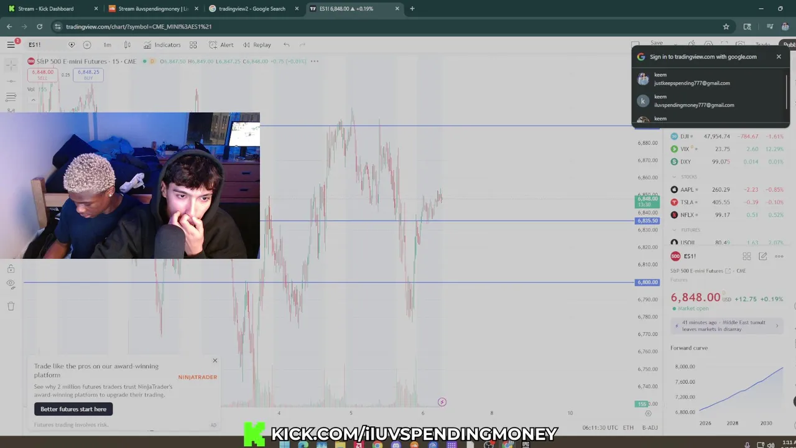Select the crosshair cursor tool
796x448 pixels.
pos(11,65)
